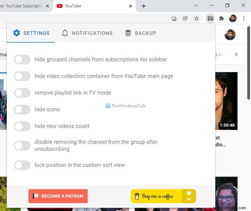Open the thumbnail of man wearing headphones
The height and width of the screenshot is (211, 251).
coord(226,193)
